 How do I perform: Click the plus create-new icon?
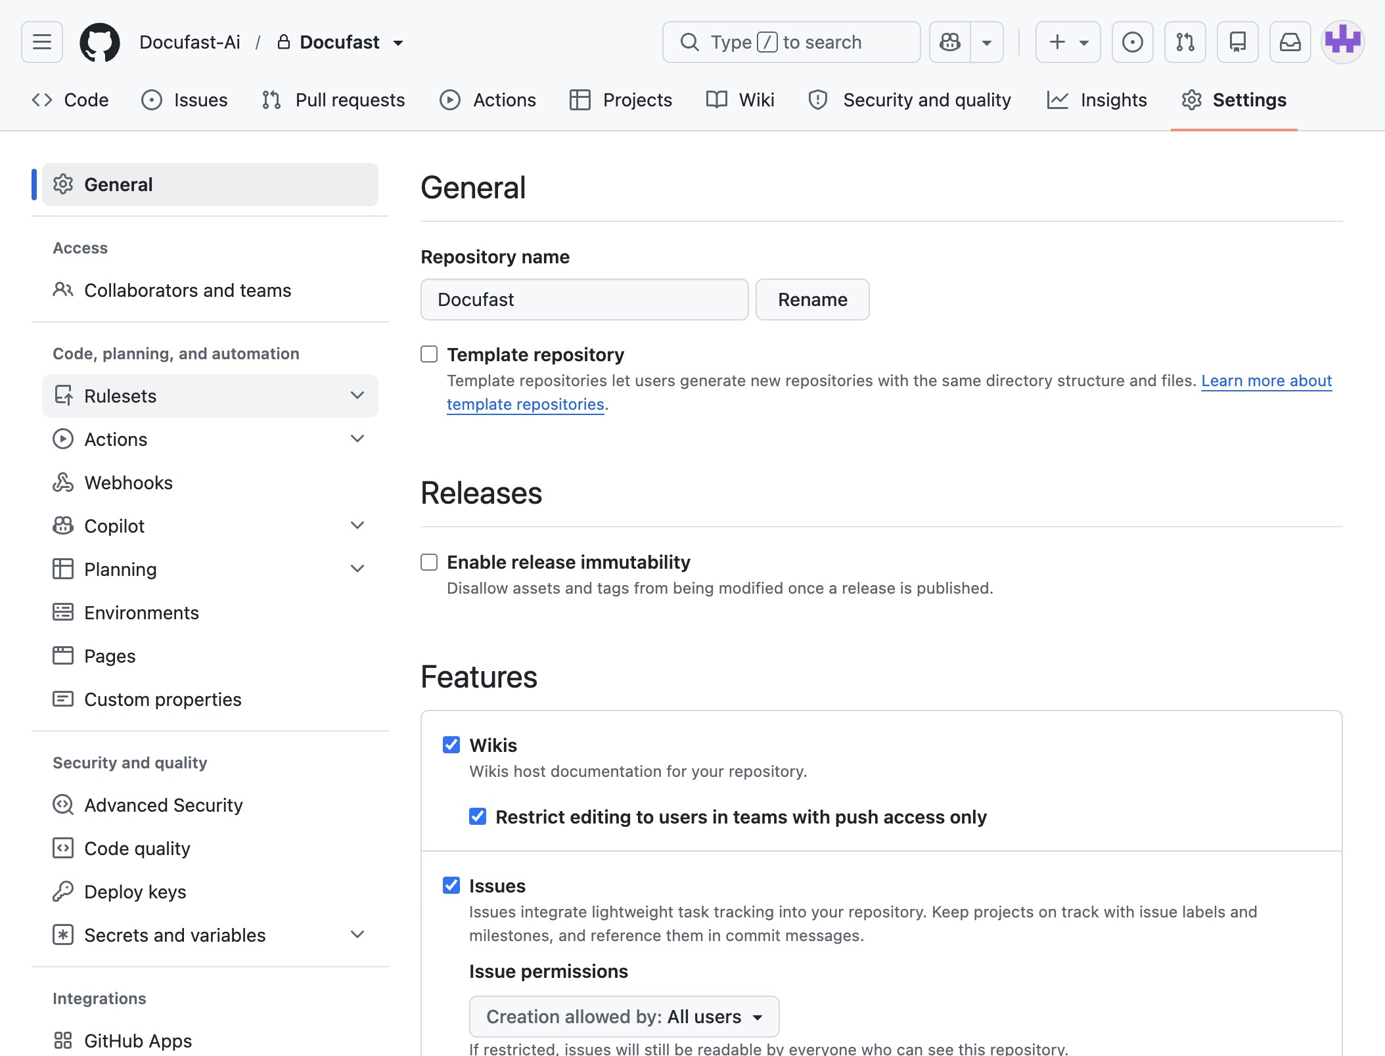[x=1057, y=42]
